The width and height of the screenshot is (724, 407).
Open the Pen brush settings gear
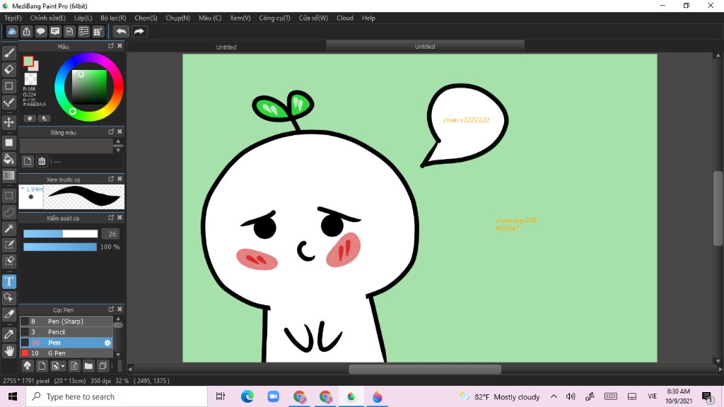(x=107, y=343)
